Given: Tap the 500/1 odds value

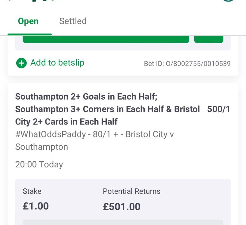Looking at the screenshot, I should [x=219, y=109].
